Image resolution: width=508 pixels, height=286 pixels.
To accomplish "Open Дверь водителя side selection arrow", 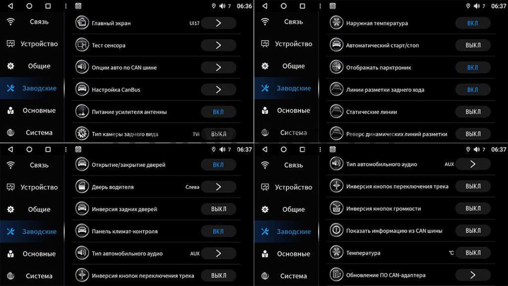I will (x=218, y=187).
